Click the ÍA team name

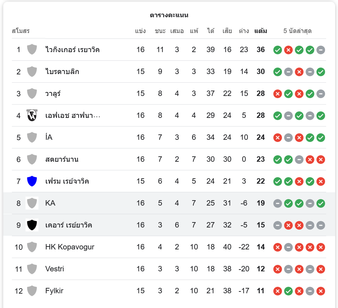point(49,137)
